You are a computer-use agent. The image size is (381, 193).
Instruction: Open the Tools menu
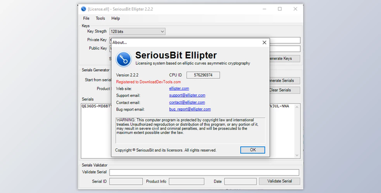click(101, 18)
